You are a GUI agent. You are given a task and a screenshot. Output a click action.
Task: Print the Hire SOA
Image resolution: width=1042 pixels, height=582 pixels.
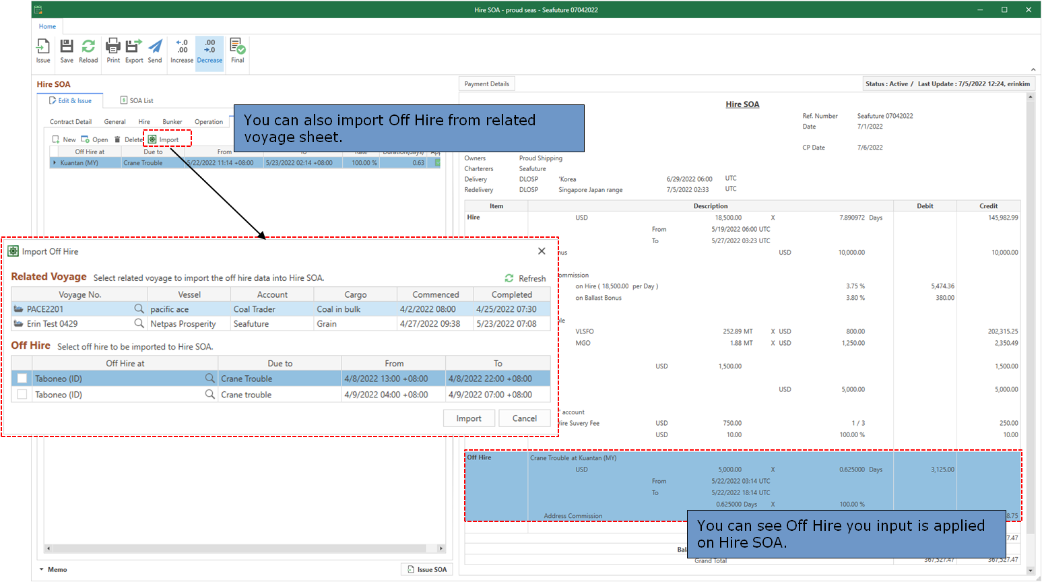click(113, 51)
